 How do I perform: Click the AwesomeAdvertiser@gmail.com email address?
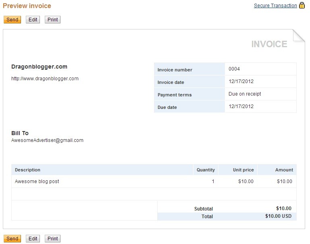(x=47, y=140)
